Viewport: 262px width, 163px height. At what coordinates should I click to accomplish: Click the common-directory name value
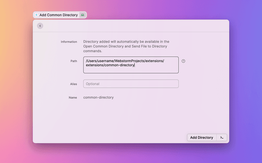coord(98,97)
